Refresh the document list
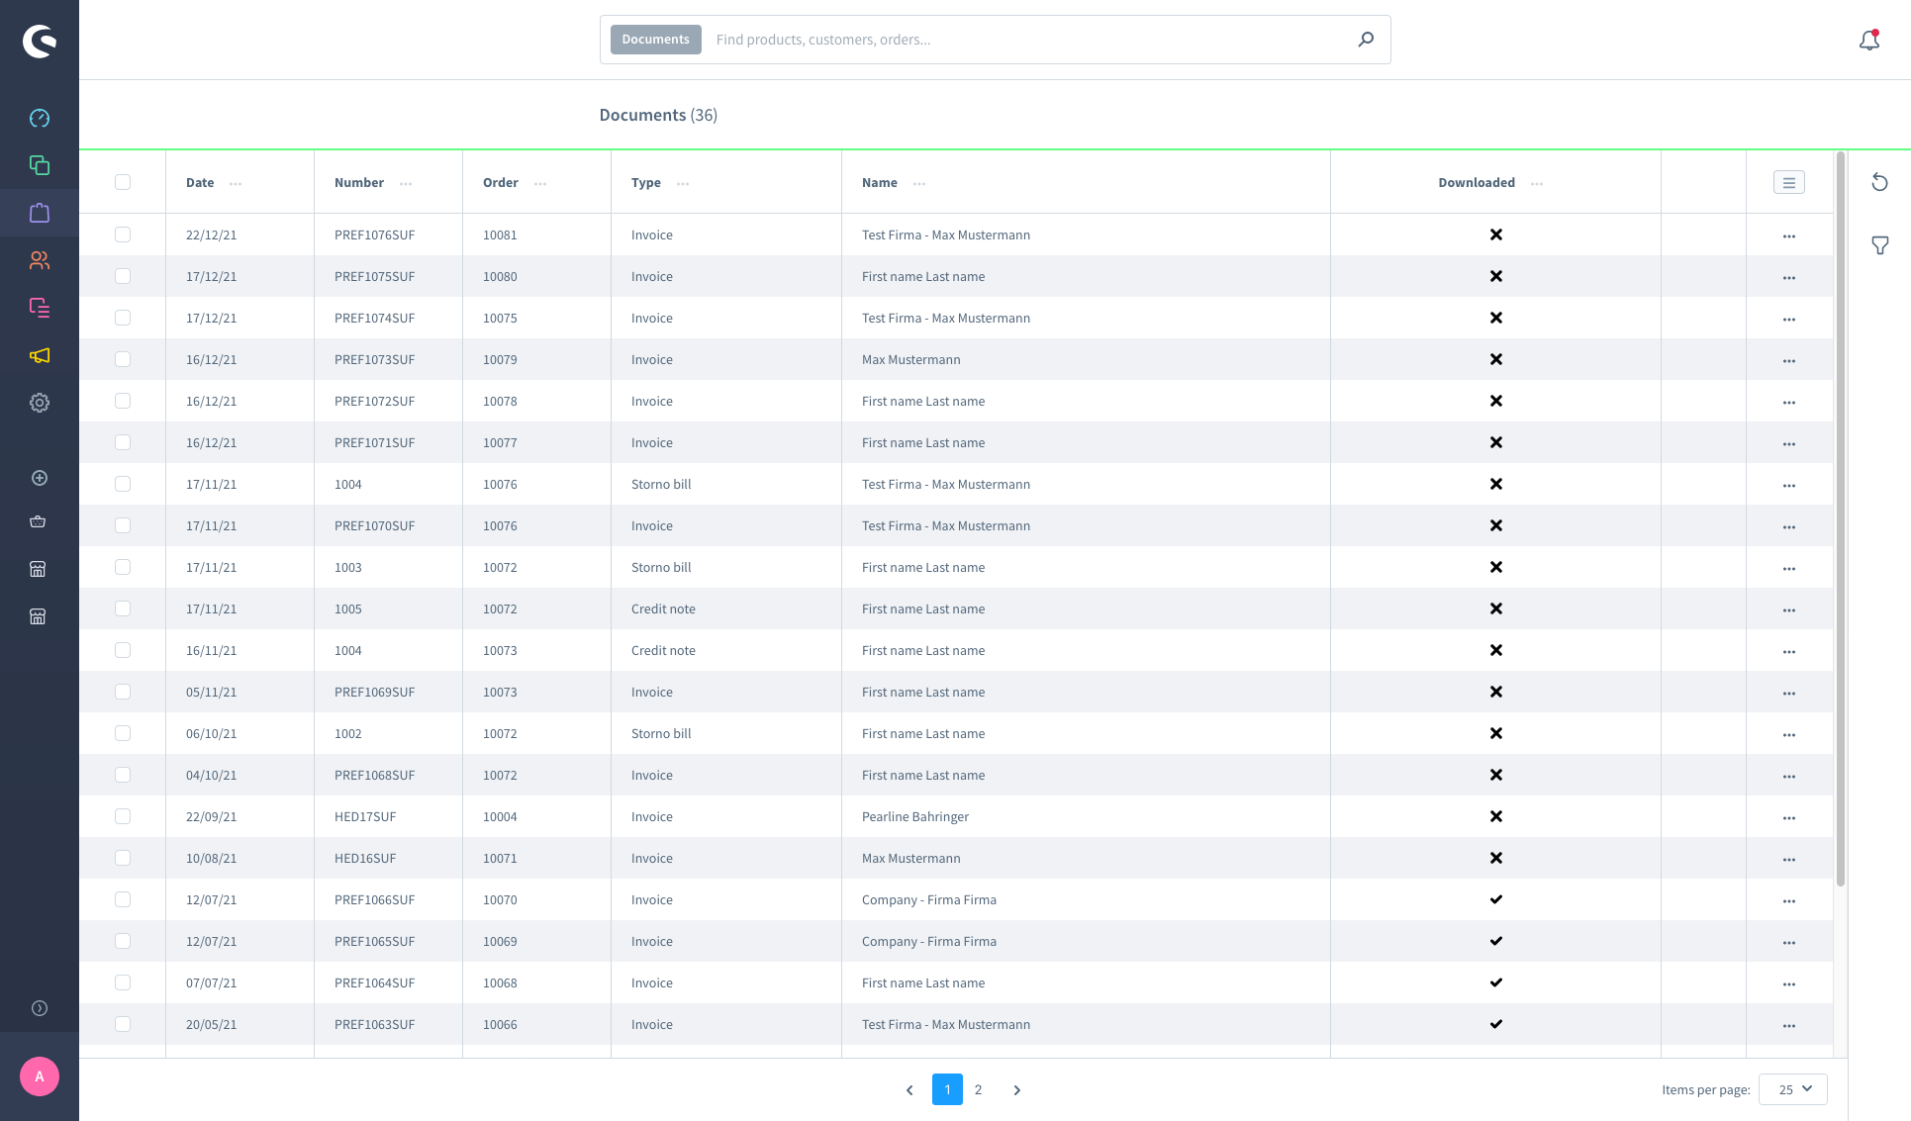This screenshot has height=1121, width=1911. (x=1880, y=182)
